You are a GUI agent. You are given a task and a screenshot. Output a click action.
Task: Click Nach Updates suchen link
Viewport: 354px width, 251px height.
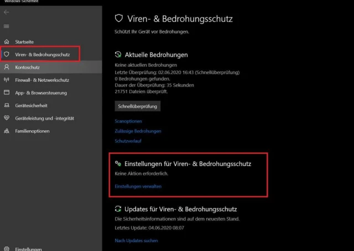(x=136, y=241)
